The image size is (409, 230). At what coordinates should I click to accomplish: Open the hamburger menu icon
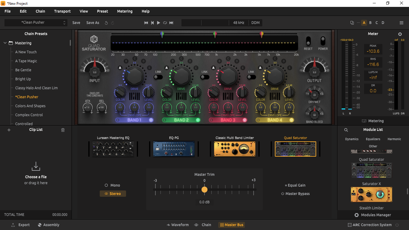click(x=402, y=23)
